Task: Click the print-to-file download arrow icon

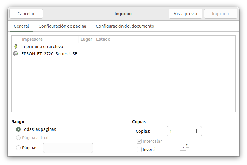Action: (16, 47)
